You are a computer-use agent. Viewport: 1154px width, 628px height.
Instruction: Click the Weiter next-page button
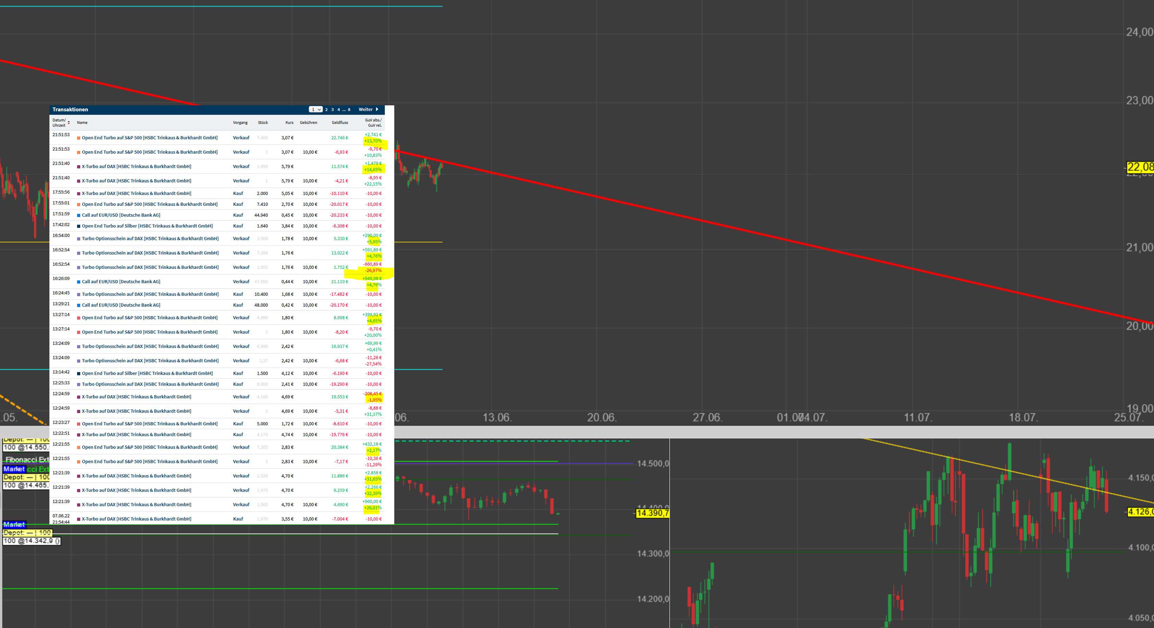pyautogui.click(x=365, y=109)
